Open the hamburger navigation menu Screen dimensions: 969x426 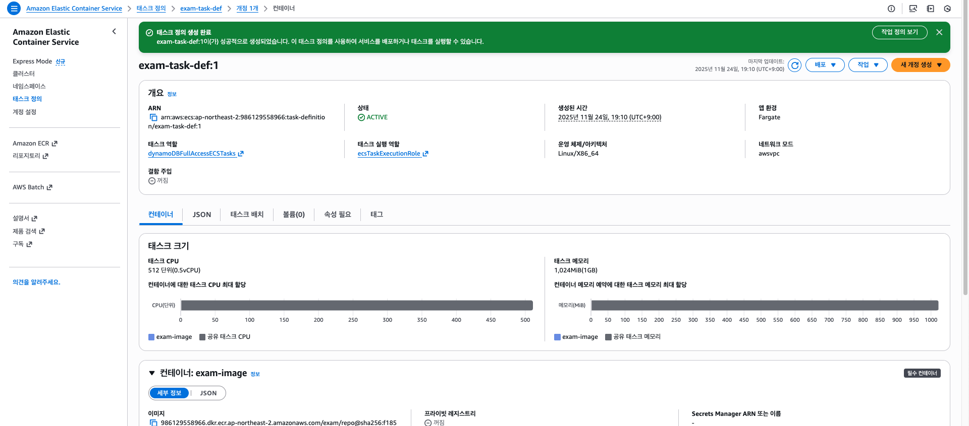(x=14, y=8)
